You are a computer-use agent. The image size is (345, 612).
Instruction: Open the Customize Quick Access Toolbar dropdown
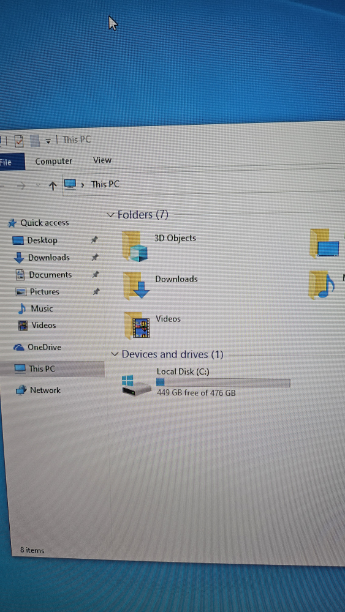pyautogui.click(x=48, y=141)
